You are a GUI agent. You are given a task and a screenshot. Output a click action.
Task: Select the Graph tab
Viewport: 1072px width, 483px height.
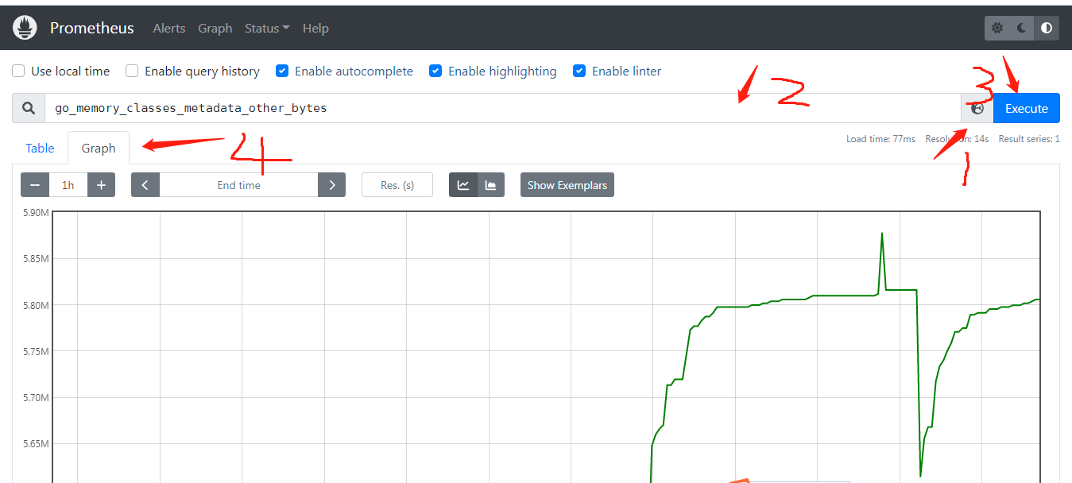99,148
